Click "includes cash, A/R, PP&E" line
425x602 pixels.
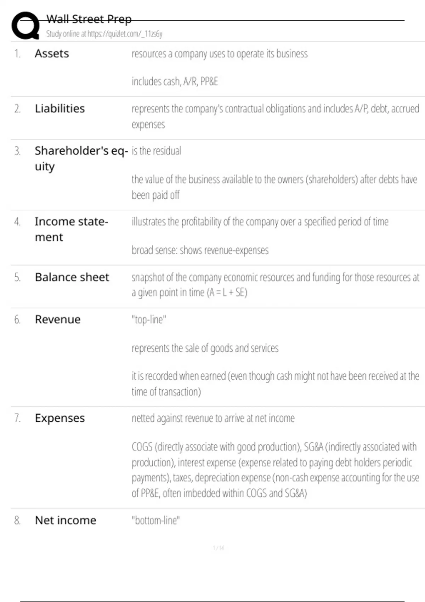(x=175, y=81)
